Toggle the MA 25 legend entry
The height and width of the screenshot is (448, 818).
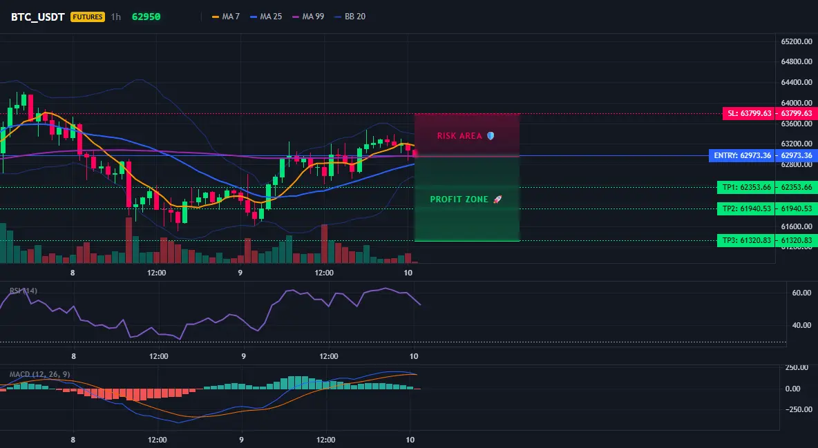tap(266, 17)
